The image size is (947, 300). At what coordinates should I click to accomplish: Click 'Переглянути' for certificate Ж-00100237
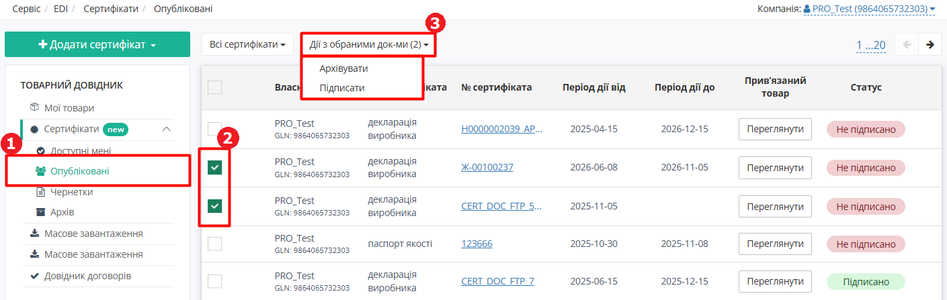coord(775,167)
